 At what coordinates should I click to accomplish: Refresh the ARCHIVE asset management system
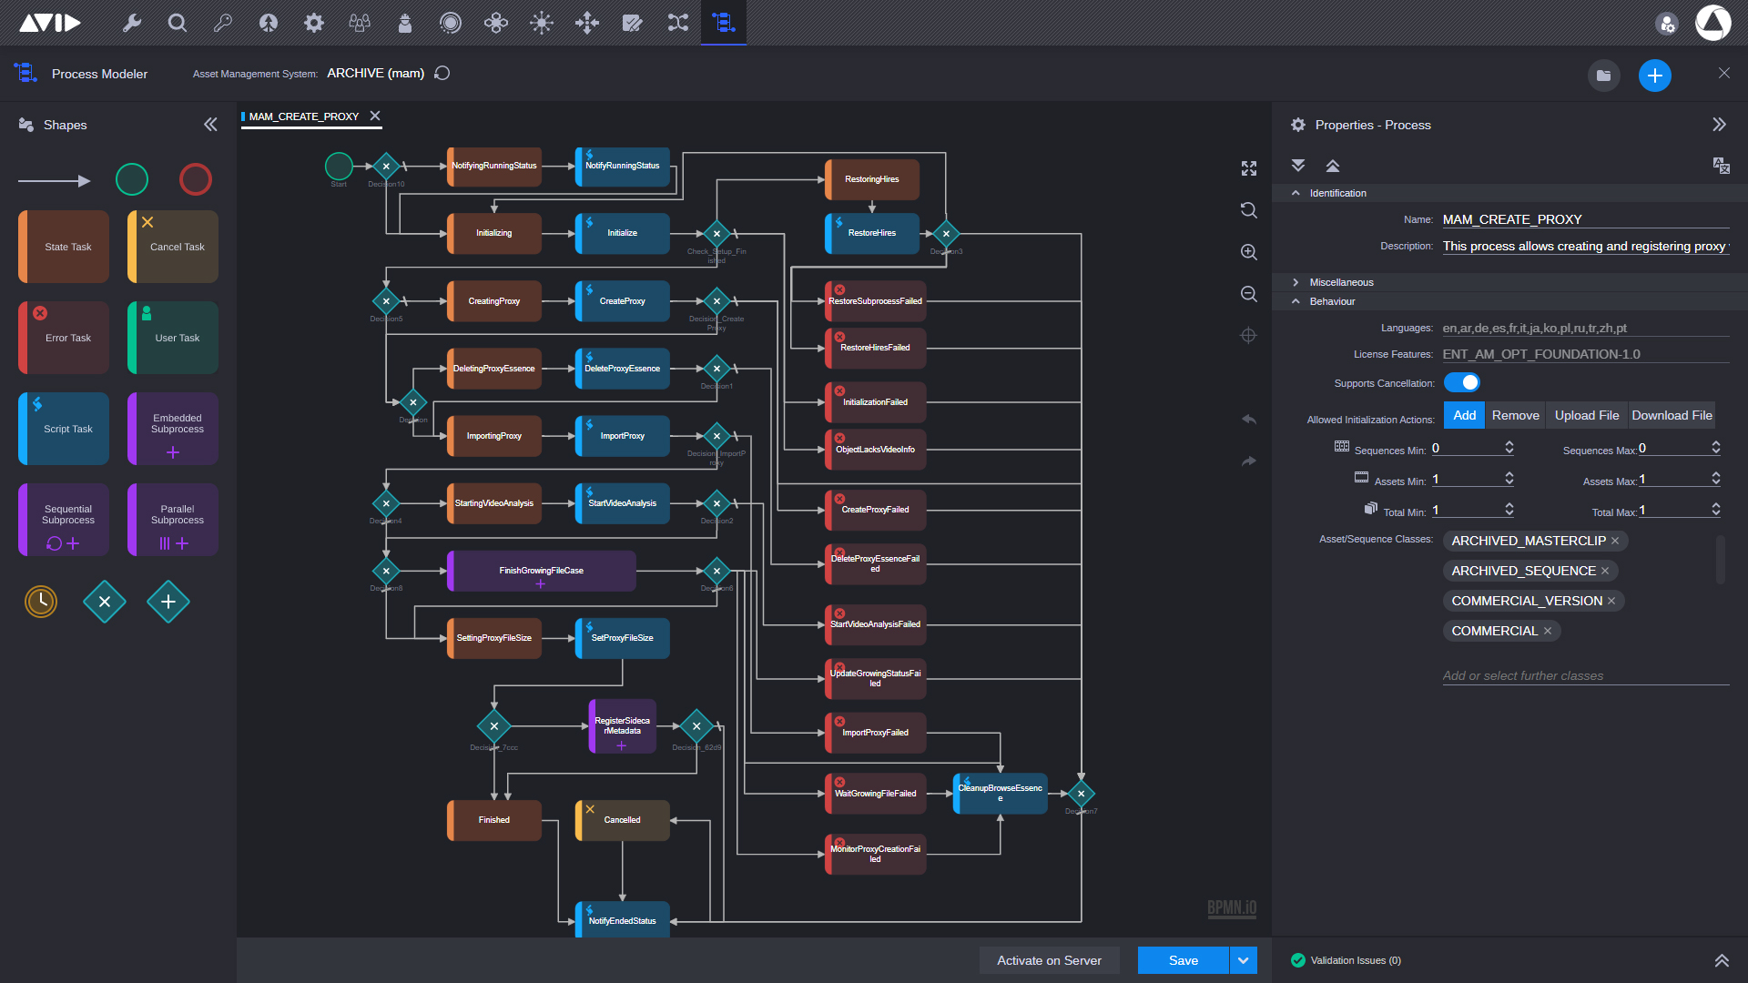[x=442, y=73]
